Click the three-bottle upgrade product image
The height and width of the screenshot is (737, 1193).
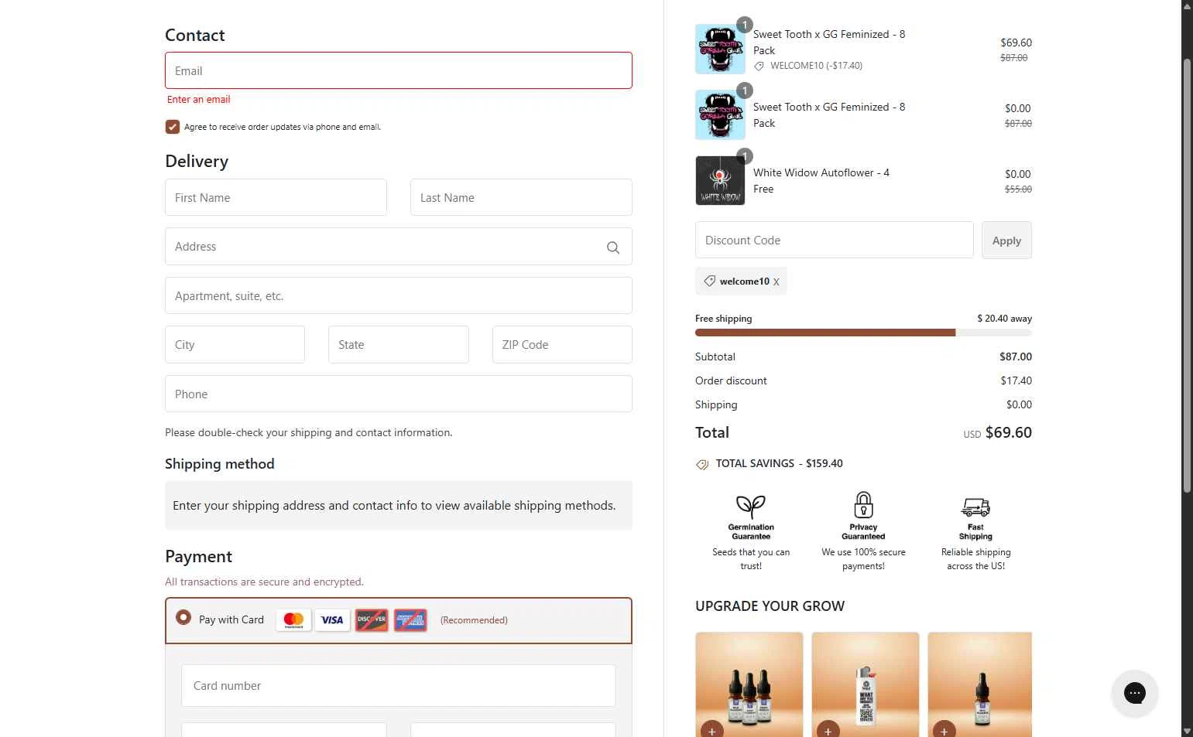coord(749,684)
